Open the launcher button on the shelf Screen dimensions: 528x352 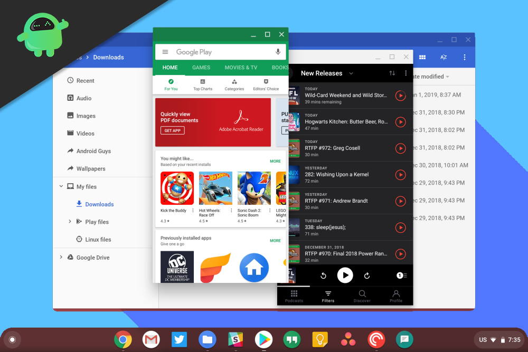coord(12,339)
